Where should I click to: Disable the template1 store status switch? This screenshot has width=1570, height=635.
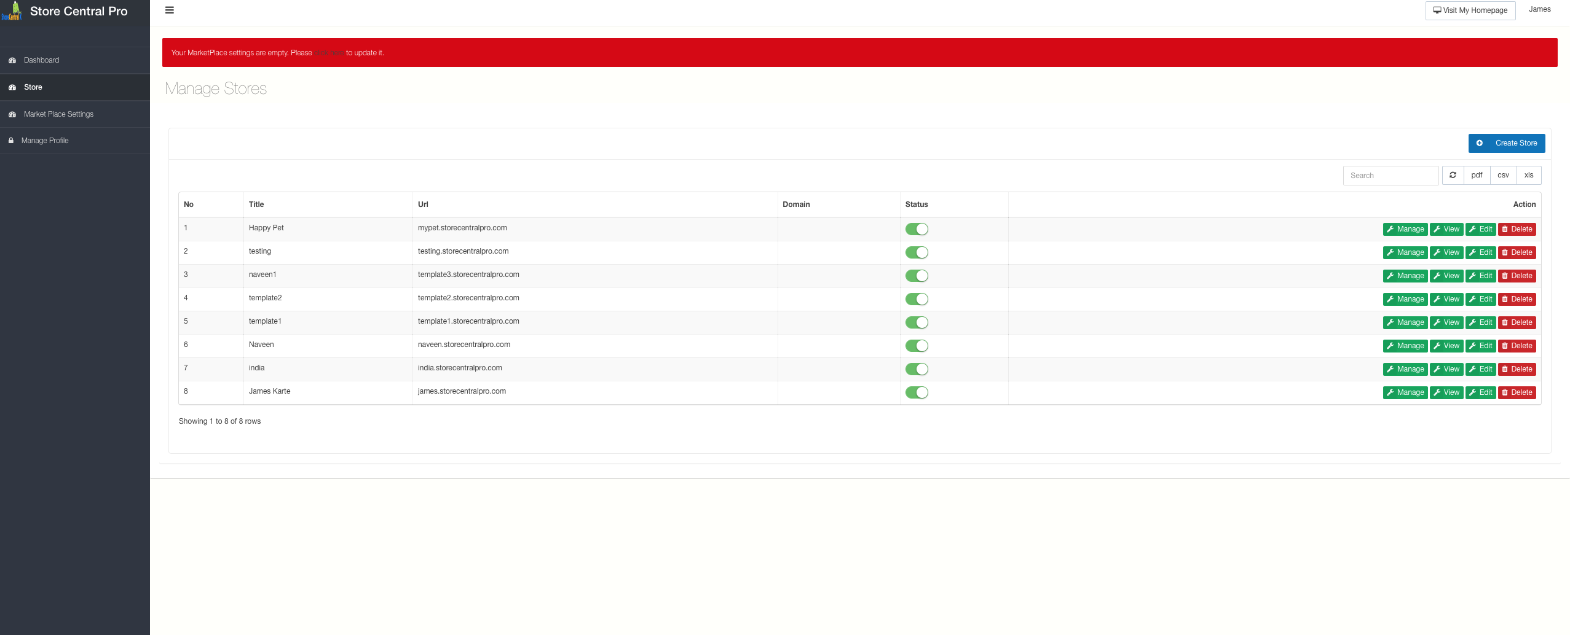[917, 322]
